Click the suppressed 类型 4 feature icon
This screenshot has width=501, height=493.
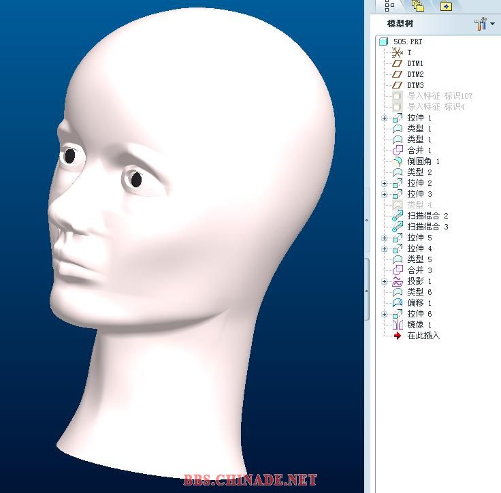(x=397, y=205)
